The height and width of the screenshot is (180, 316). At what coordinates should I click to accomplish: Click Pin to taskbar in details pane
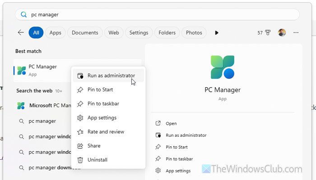(174, 159)
